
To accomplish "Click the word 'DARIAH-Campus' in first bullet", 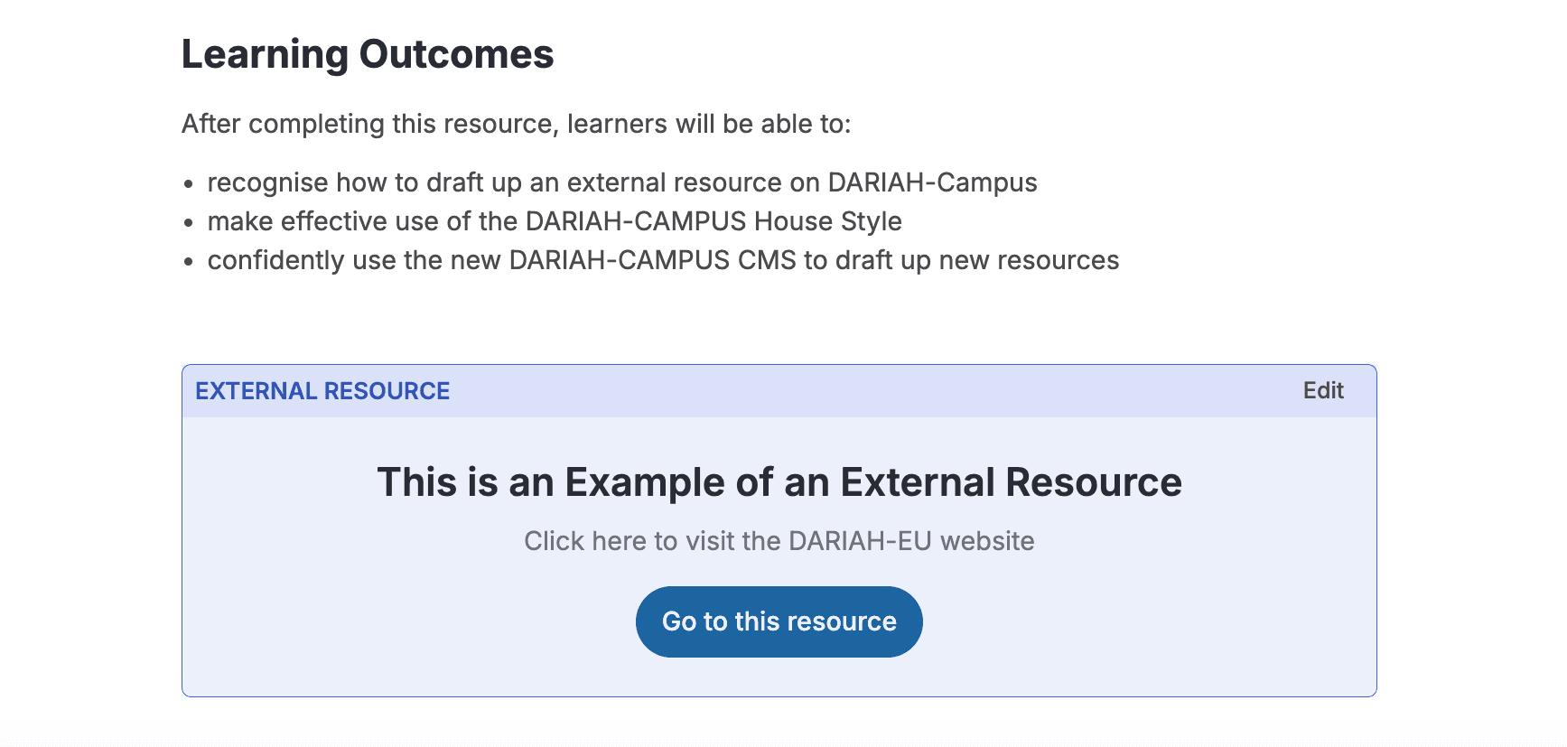I will click(x=931, y=182).
